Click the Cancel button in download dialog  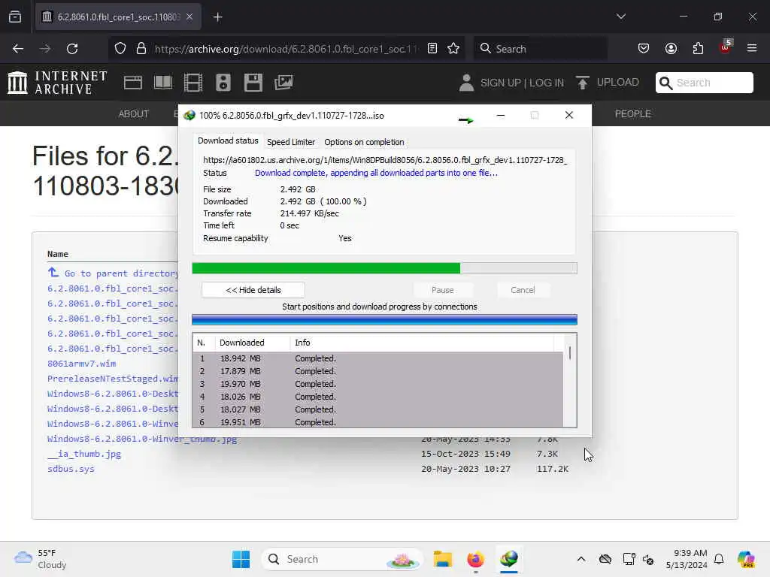[x=523, y=290]
